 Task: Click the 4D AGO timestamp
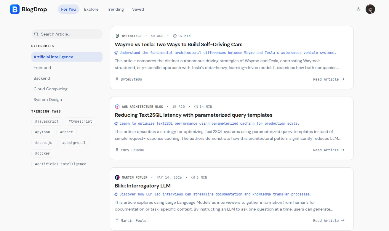pos(157,36)
